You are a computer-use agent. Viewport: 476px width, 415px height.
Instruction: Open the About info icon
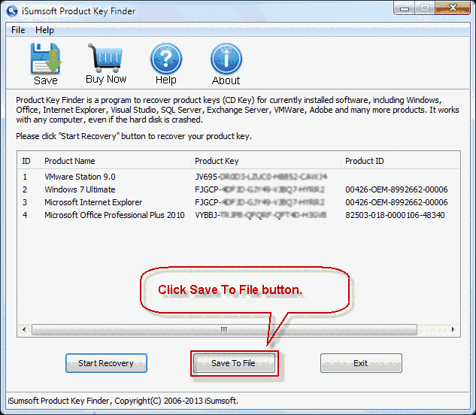point(226,59)
